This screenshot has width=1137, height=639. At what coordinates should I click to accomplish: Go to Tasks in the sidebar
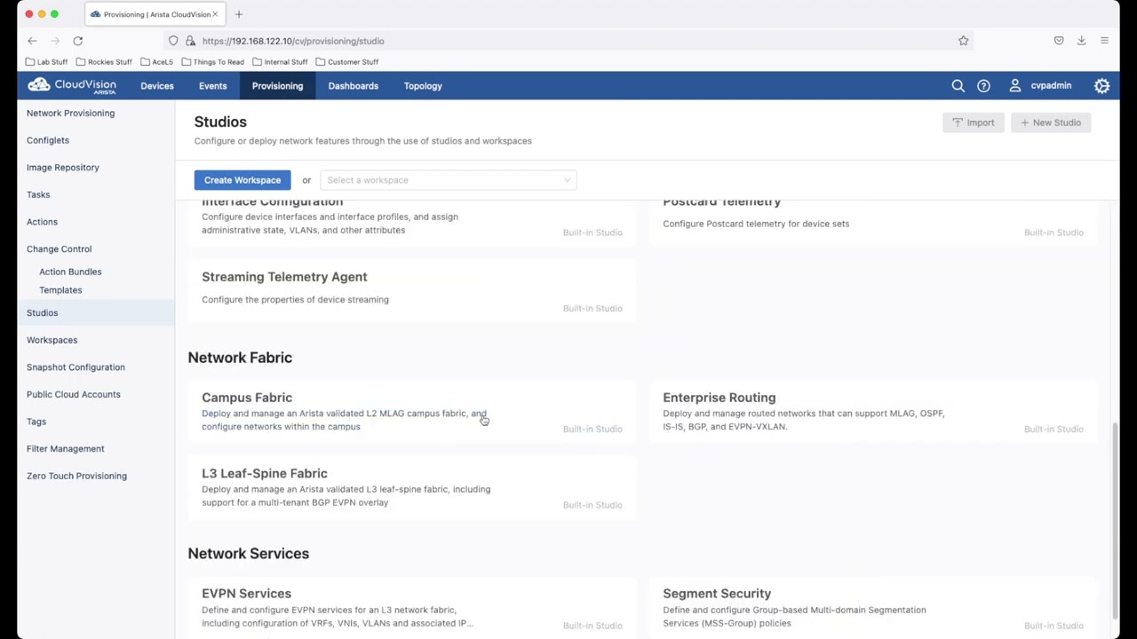coord(38,194)
